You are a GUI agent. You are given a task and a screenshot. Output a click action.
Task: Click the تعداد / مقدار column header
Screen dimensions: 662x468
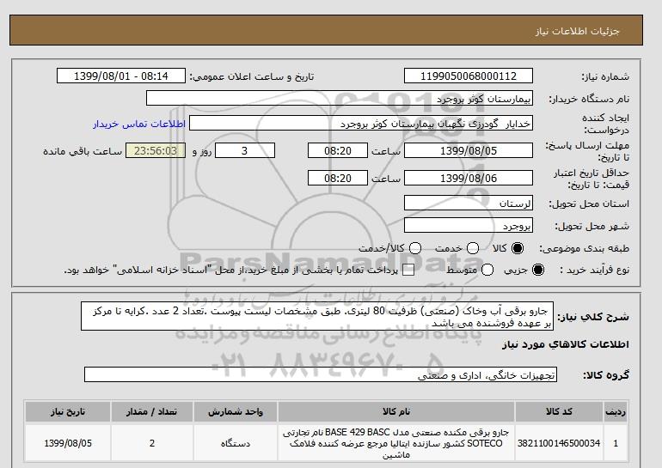tap(152, 412)
